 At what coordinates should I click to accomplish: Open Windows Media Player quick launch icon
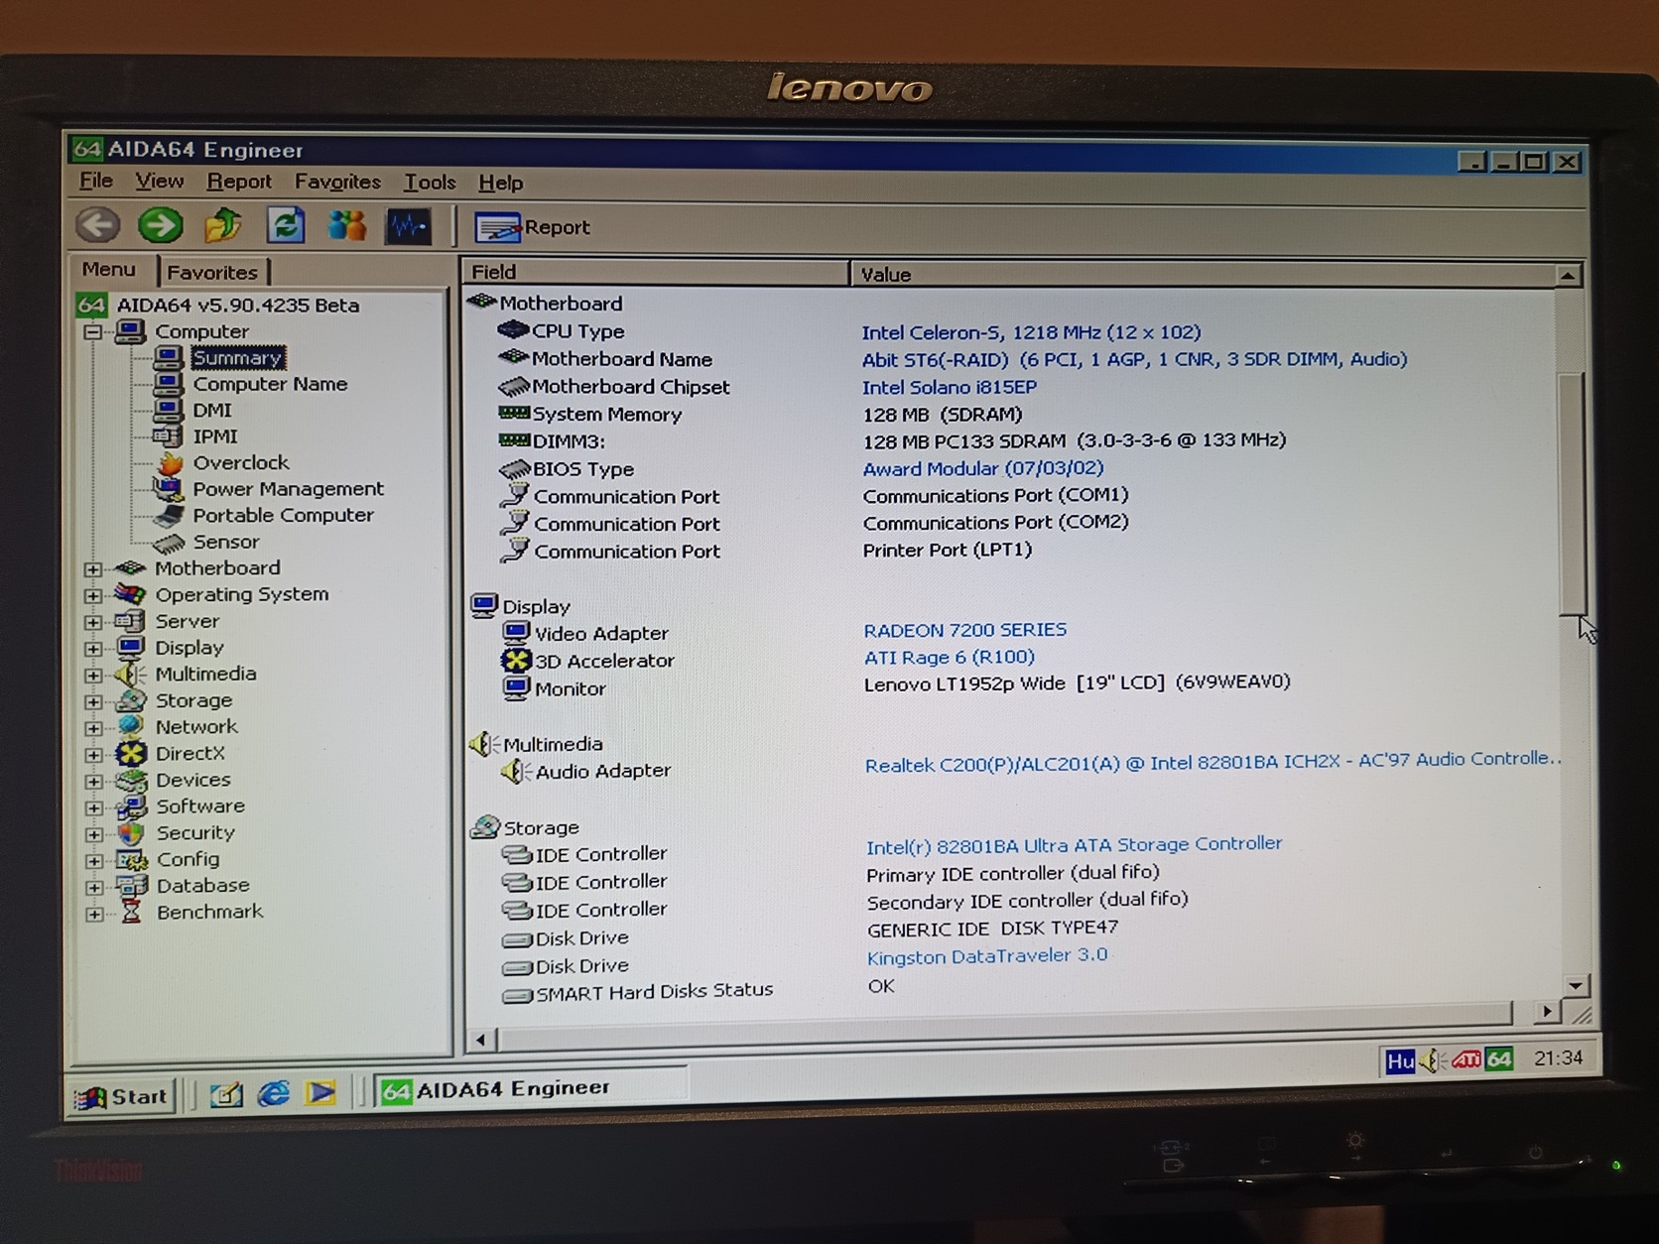pyautogui.click(x=320, y=1092)
